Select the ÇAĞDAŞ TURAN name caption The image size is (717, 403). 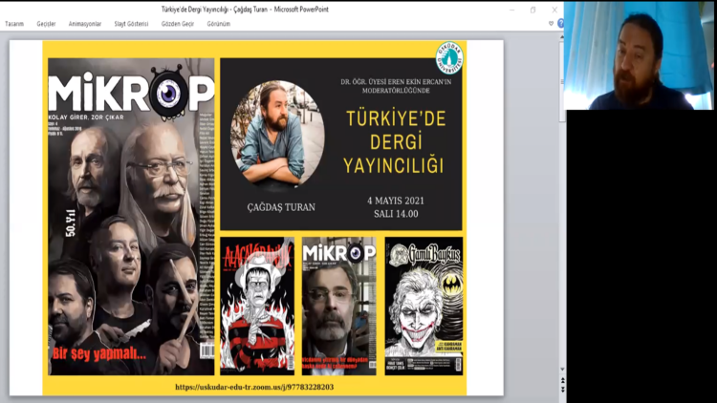[x=281, y=207]
